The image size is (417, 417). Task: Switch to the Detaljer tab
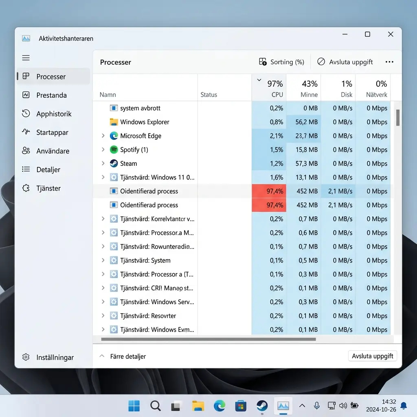pos(53,169)
